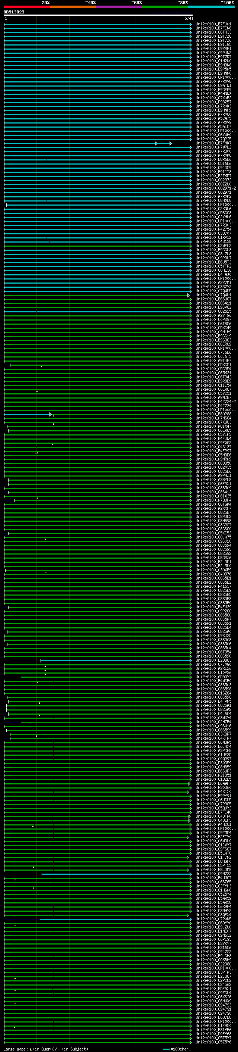Open the hit UniRef100_C1M2W0
Image resolution: width=238 pixels, height=1052 pixels.
[x=213, y=61]
